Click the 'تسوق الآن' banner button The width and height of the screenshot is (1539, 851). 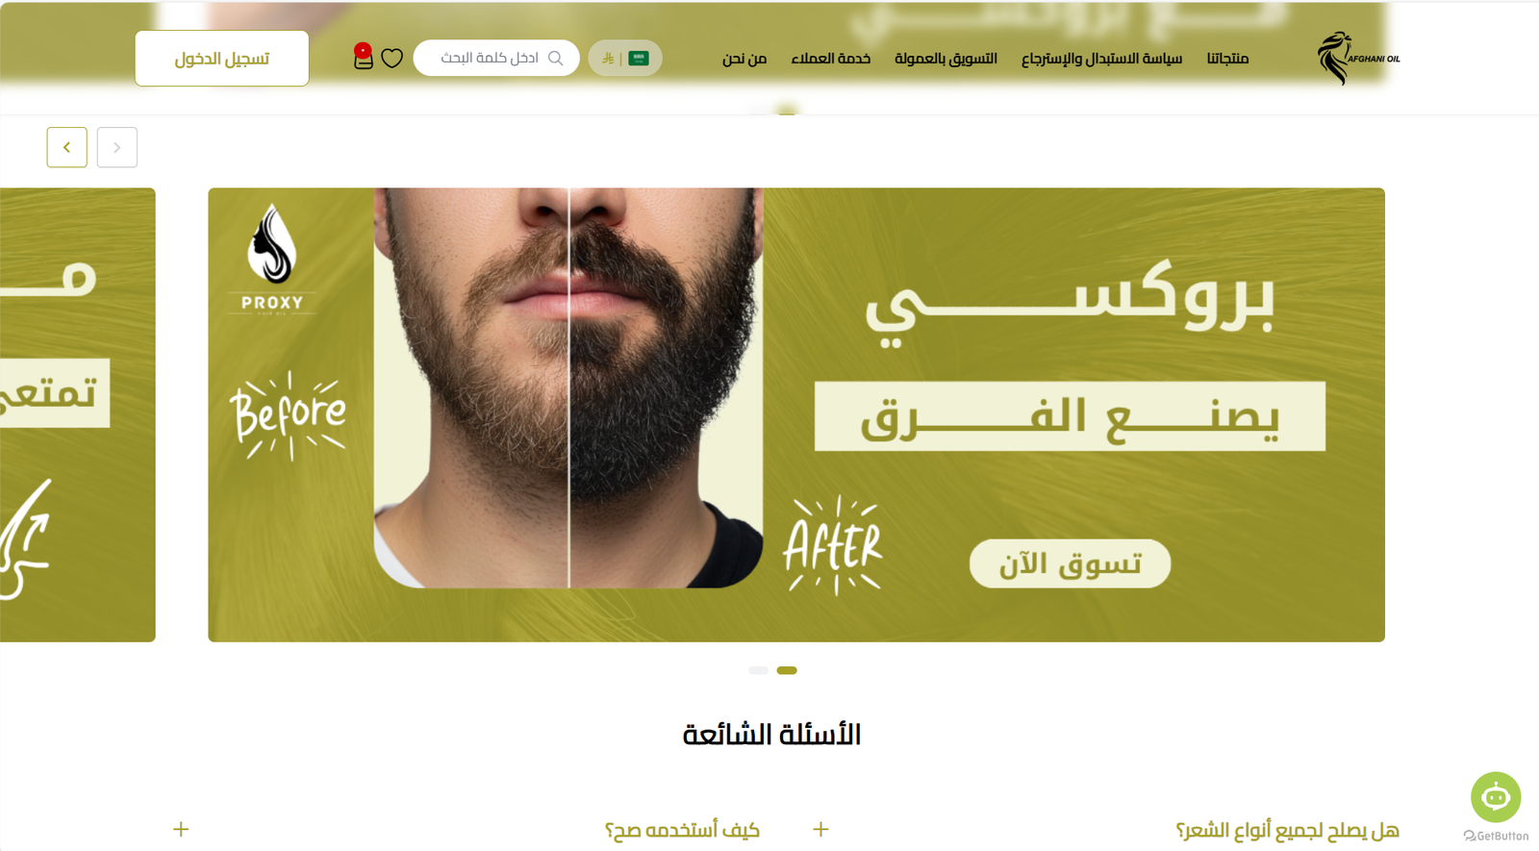pyautogui.click(x=1070, y=563)
